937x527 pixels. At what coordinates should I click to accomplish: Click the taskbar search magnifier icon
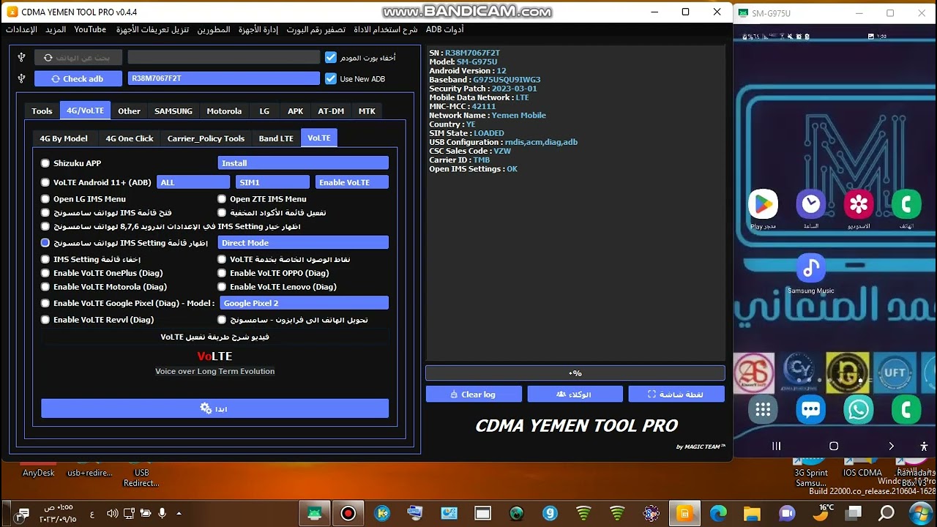886,514
